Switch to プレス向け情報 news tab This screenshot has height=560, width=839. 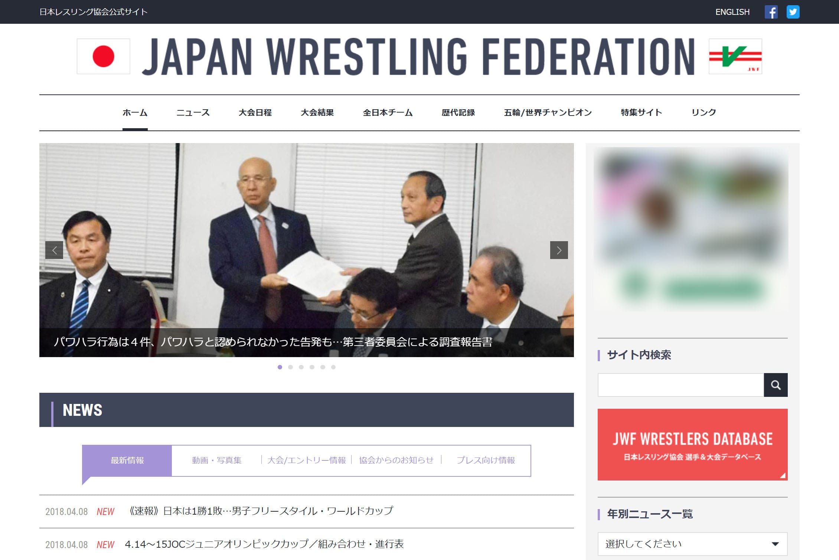click(x=486, y=460)
